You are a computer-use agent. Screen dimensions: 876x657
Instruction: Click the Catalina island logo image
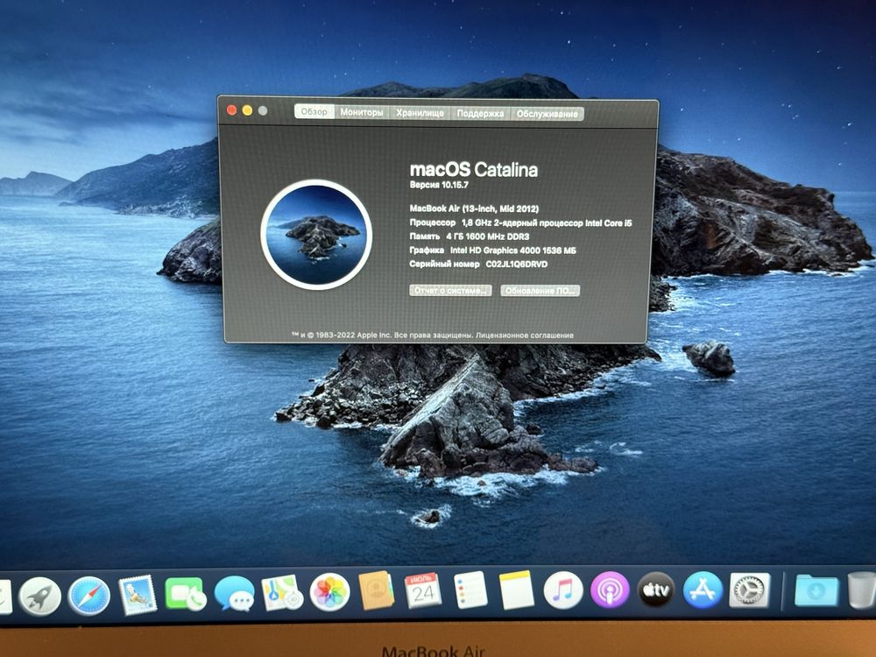pos(316,235)
